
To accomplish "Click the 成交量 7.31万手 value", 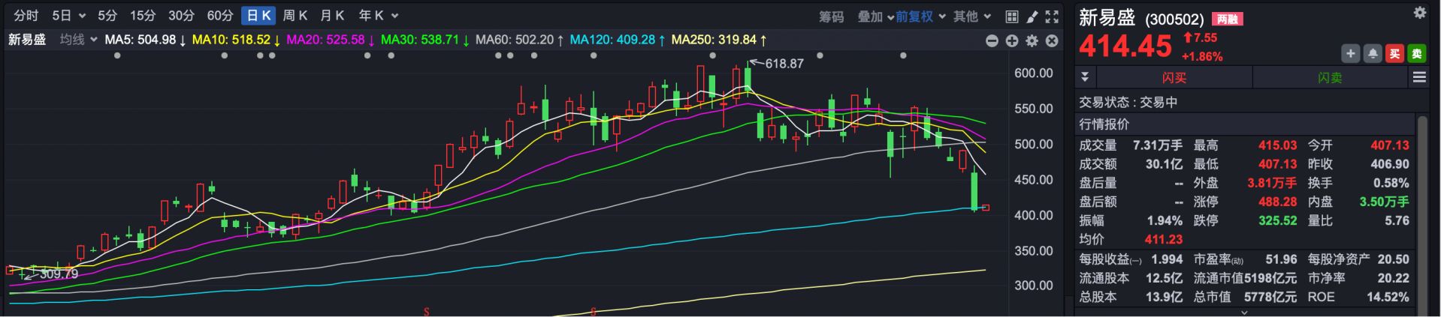I will pyautogui.click(x=1157, y=145).
